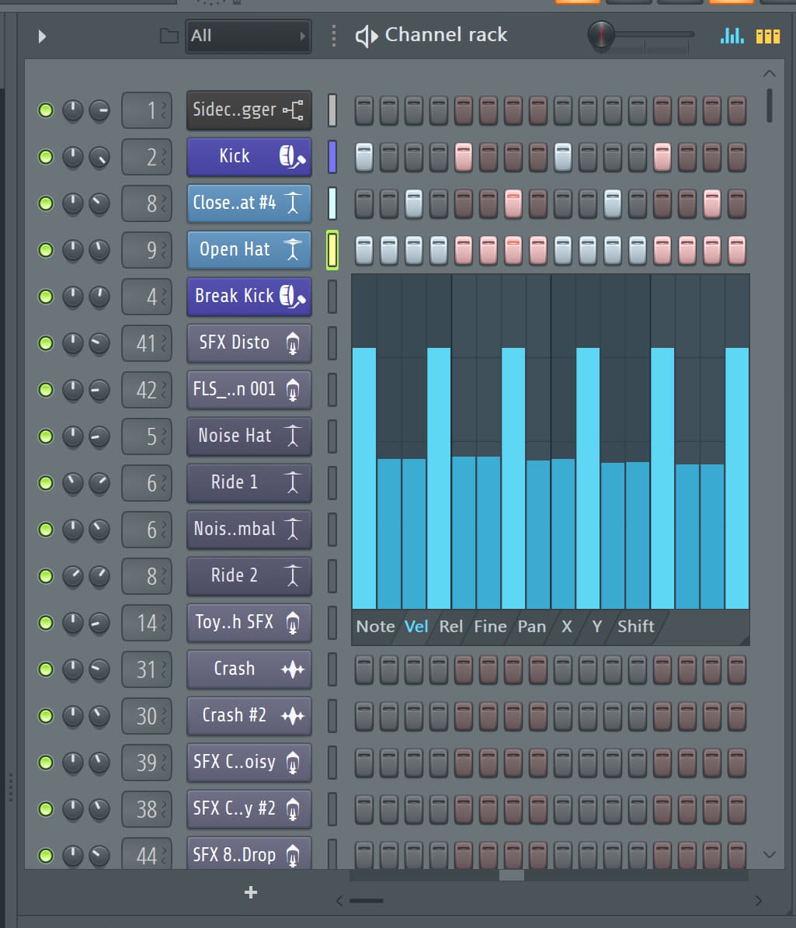Click the + button to add a new channel

tap(250, 892)
